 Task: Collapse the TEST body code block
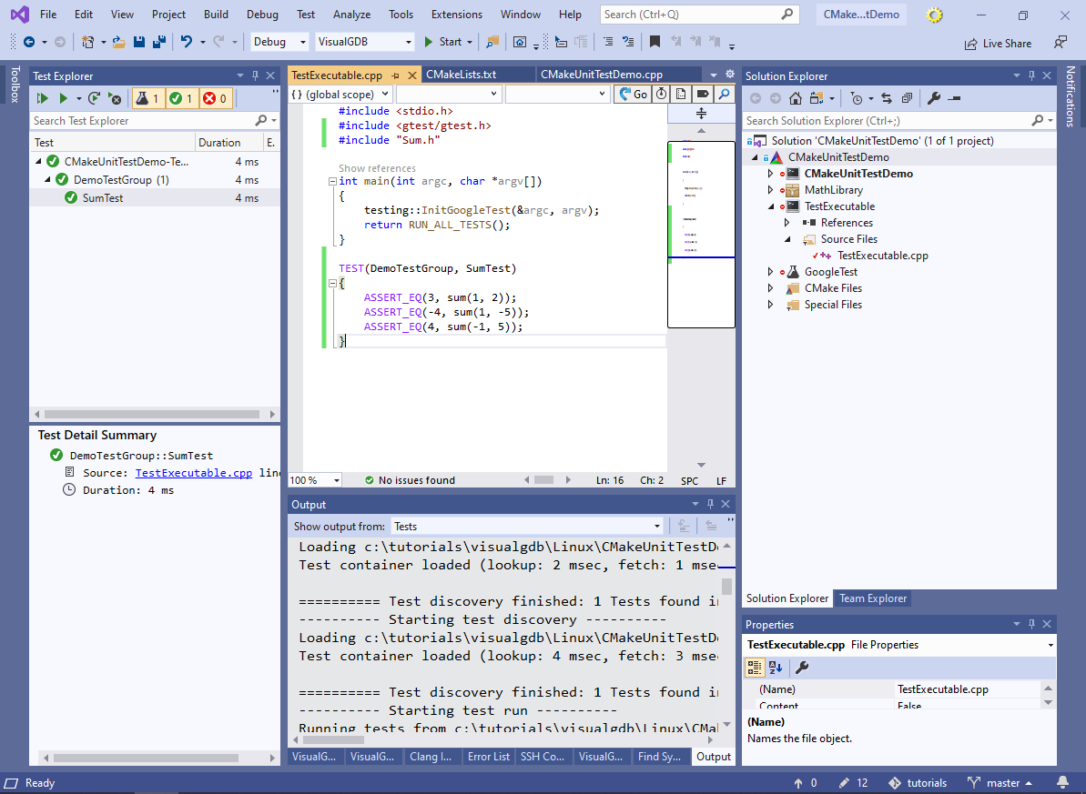click(332, 283)
